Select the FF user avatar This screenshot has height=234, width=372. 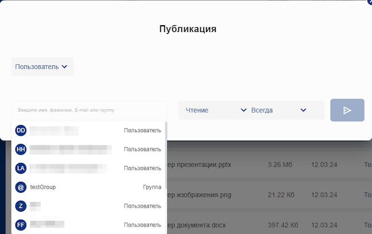tap(21, 225)
